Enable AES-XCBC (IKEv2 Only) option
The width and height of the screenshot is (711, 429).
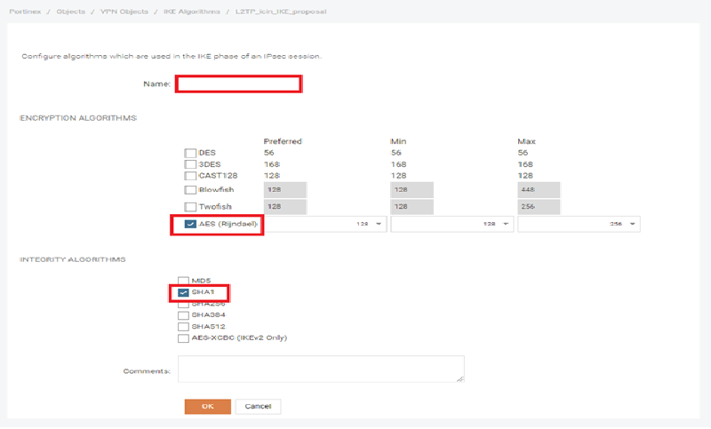tap(184, 338)
